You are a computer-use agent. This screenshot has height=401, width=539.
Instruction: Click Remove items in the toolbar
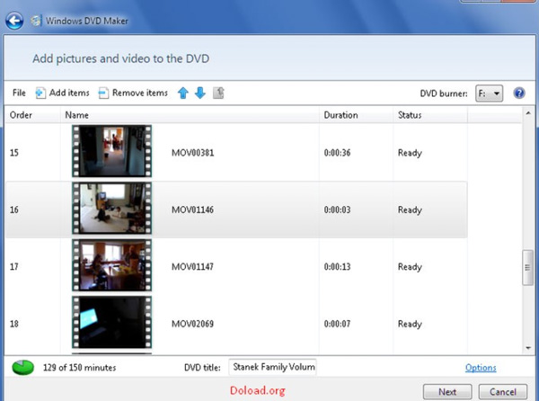[133, 93]
